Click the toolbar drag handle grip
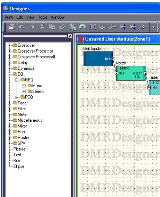 (x=5, y=27)
